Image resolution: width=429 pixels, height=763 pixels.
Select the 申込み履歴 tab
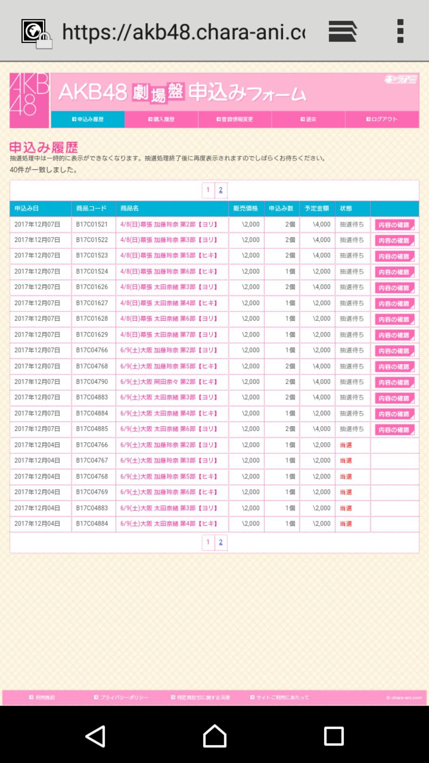click(88, 119)
